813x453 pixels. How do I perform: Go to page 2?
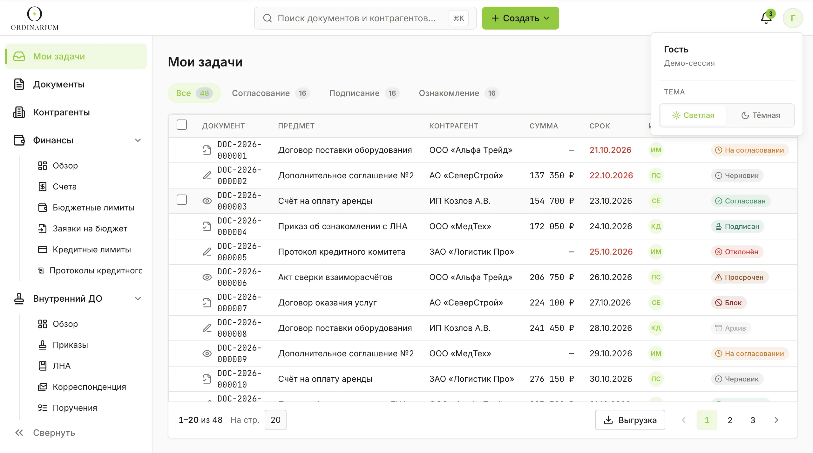click(730, 420)
